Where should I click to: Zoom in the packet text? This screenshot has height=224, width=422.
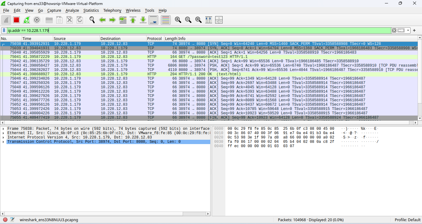click(x=178, y=20)
